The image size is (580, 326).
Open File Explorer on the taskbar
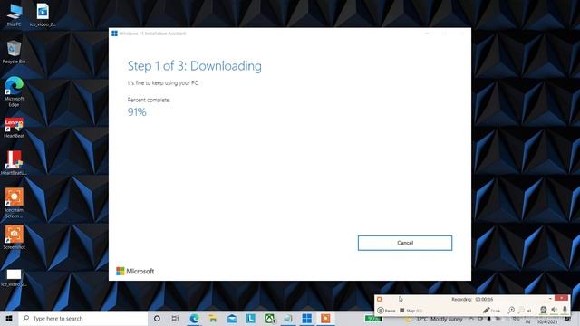click(x=213, y=318)
